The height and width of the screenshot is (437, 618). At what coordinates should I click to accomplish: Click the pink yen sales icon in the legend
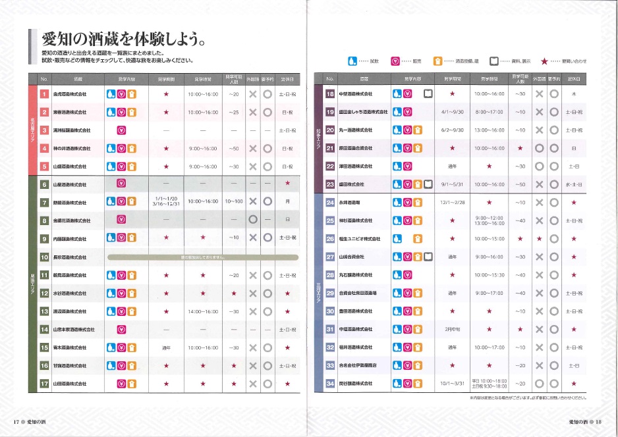click(x=395, y=61)
